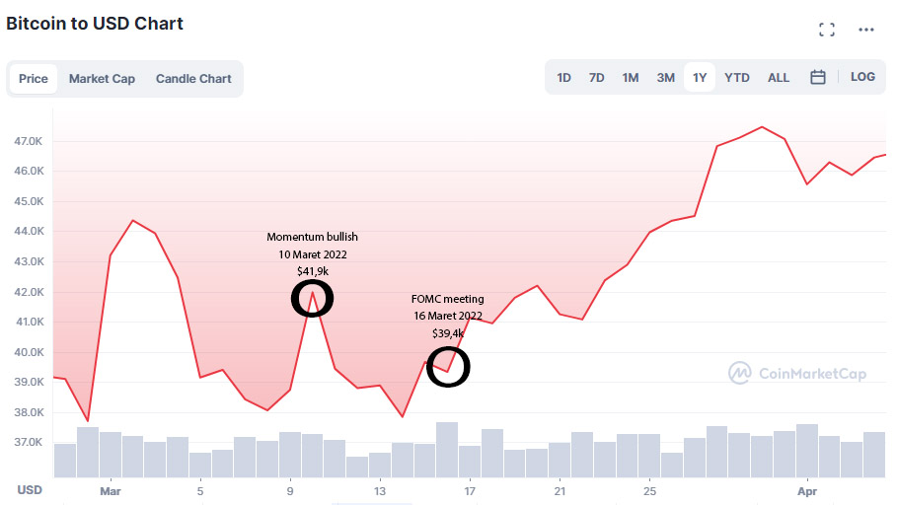Screen dimensions: 897x505
Task: Select the 1Y time range
Action: (700, 78)
